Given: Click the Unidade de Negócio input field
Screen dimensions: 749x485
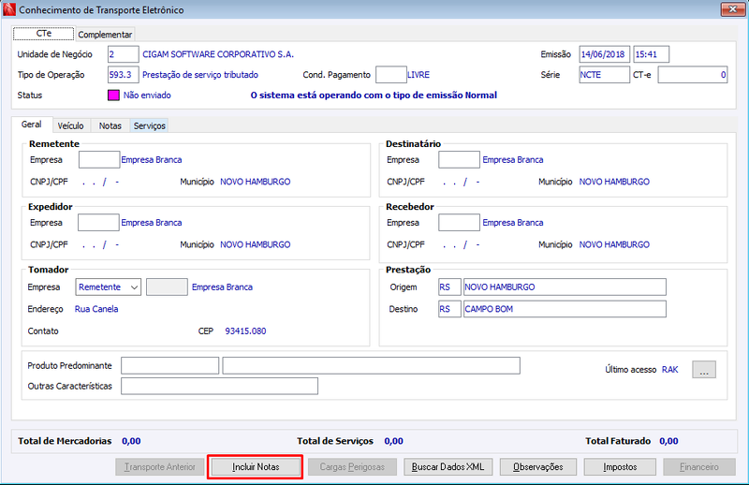Looking at the screenshot, I should (x=124, y=54).
